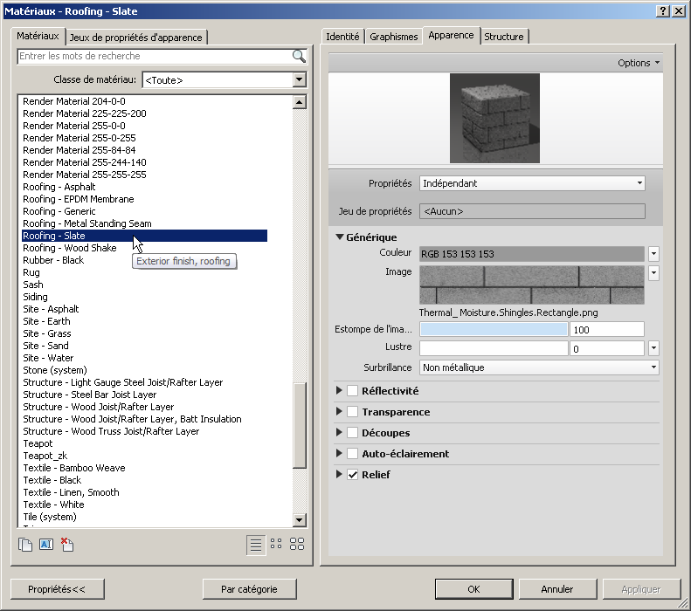Image resolution: width=691 pixels, height=611 pixels.
Task: Select Roofing - Wood Shake material
Action: (70, 248)
